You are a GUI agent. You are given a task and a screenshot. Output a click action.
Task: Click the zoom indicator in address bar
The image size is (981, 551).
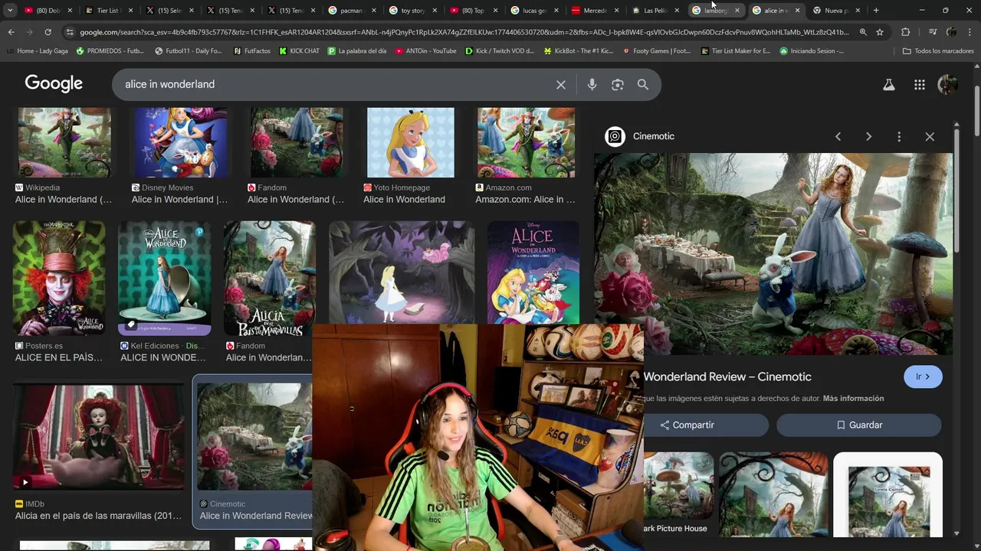click(863, 32)
